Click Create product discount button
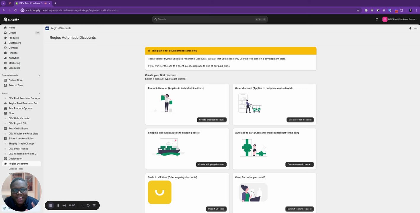Viewport: 420px width, 213px height. [212, 120]
